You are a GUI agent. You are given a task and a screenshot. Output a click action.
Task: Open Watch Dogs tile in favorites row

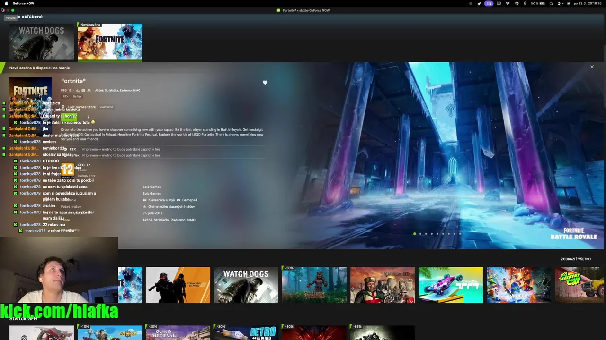pos(42,42)
